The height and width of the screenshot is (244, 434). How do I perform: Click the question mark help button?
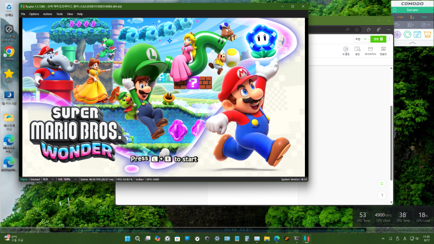tap(381, 196)
